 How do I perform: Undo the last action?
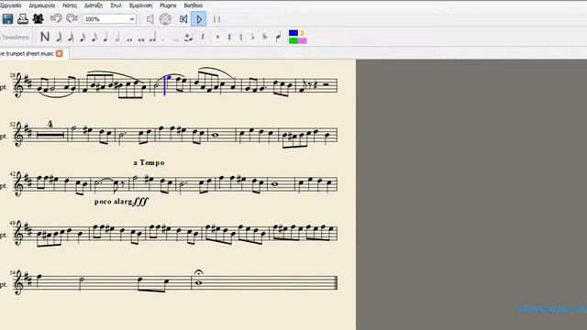(56, 18)
